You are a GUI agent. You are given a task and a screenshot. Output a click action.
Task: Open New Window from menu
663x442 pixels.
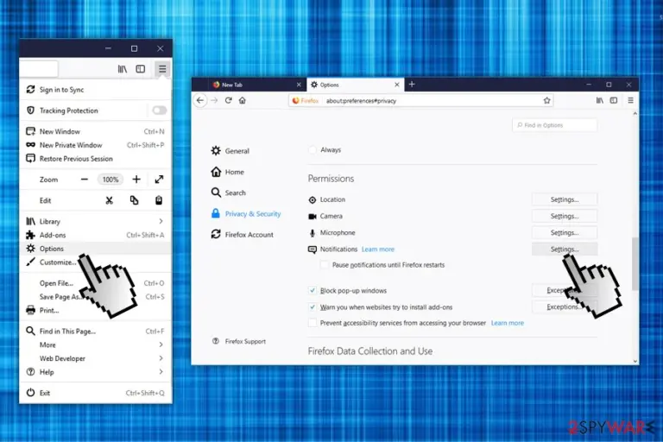click(96, 131)
